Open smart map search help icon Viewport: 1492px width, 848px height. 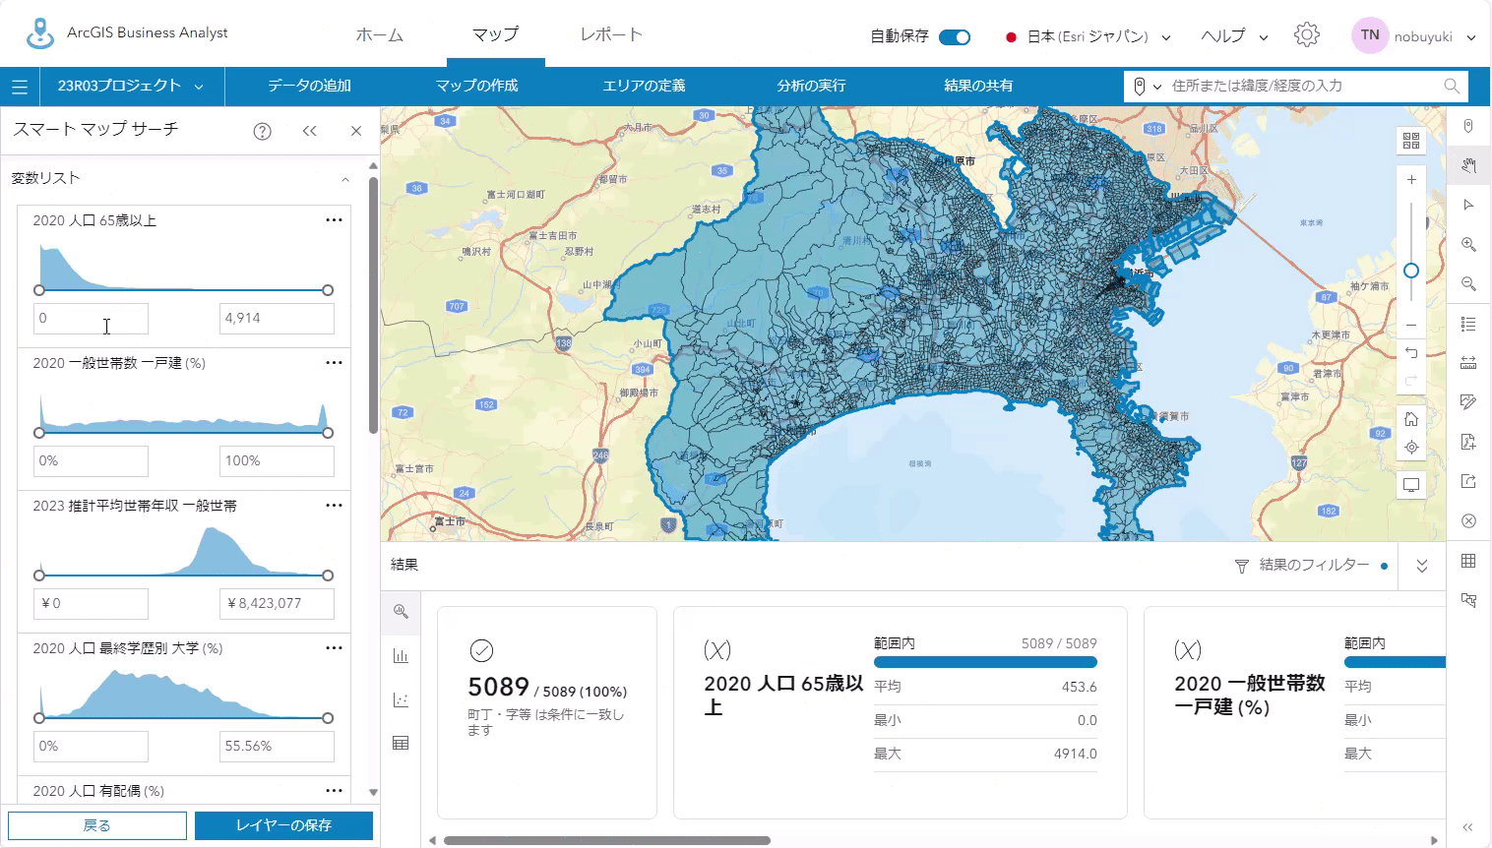262,131
